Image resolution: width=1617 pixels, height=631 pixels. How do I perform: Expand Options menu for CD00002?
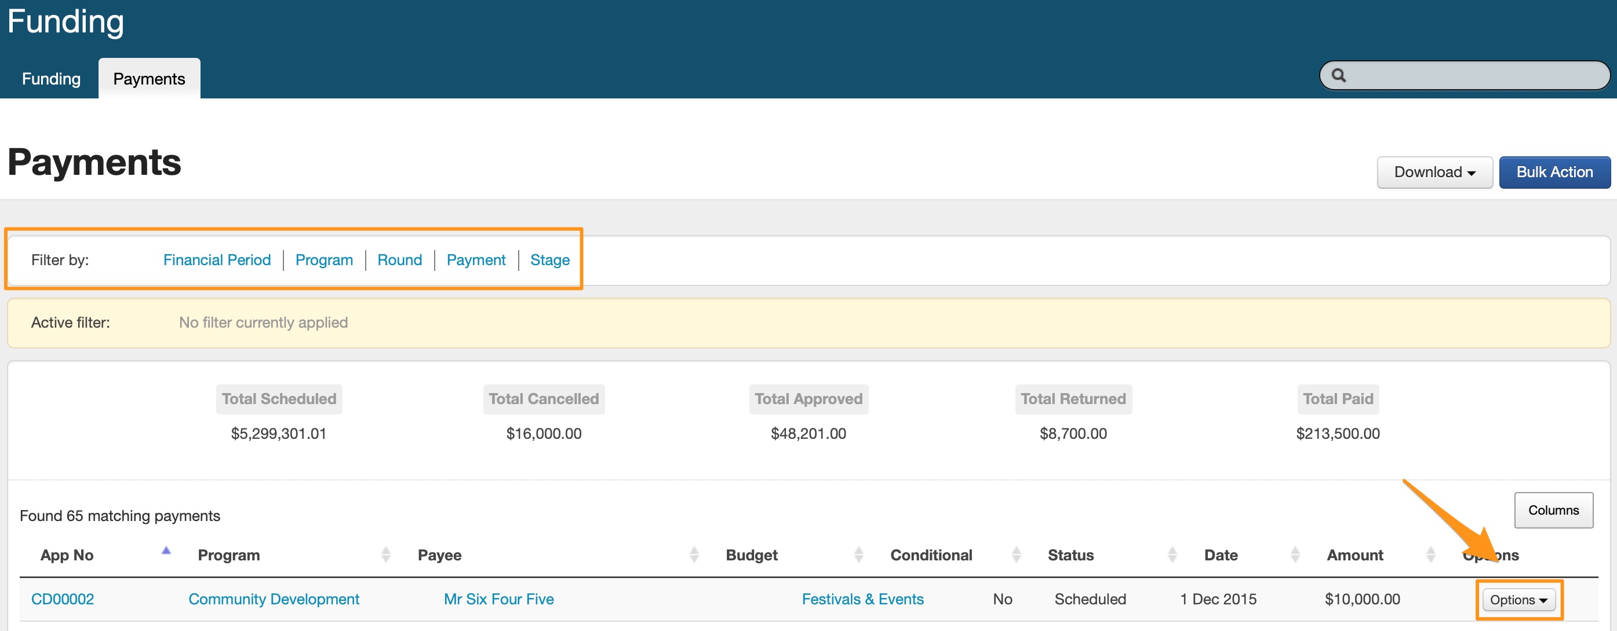(1518, 600)
